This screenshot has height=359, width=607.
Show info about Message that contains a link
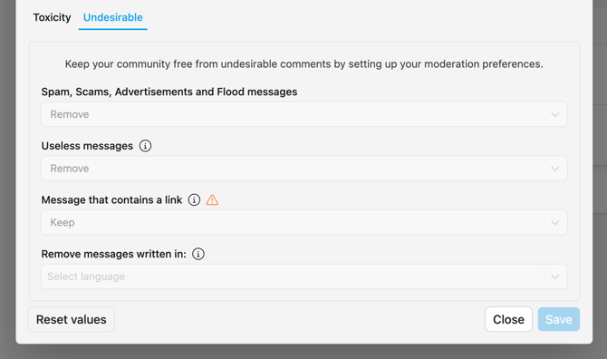(x=194, y=199)
